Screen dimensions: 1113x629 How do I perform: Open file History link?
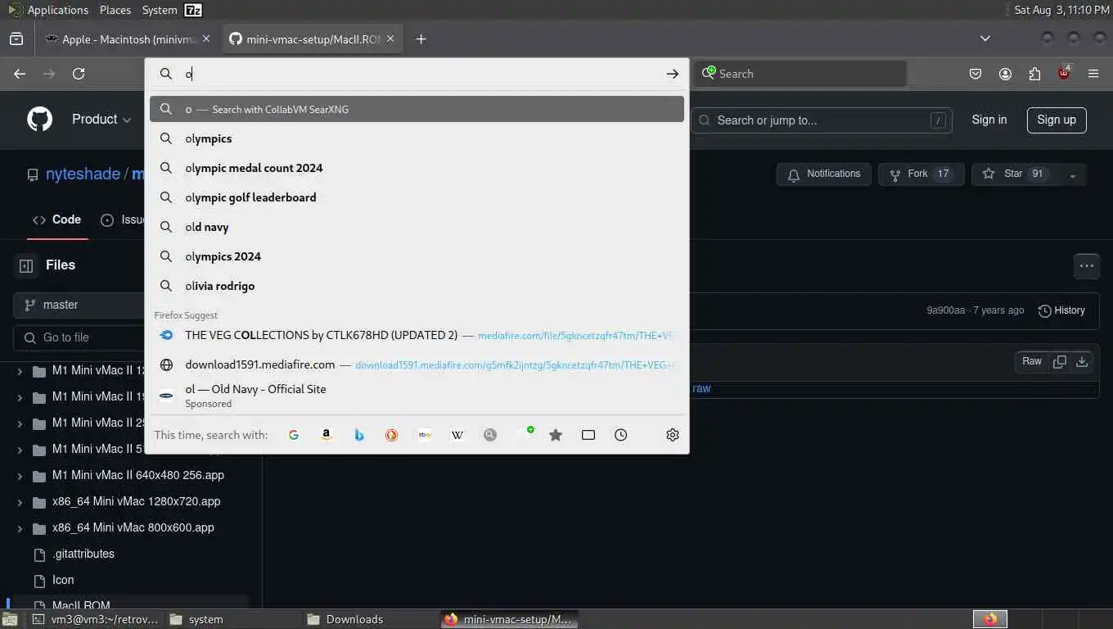pyautogui.click(x=1061, y=310)
